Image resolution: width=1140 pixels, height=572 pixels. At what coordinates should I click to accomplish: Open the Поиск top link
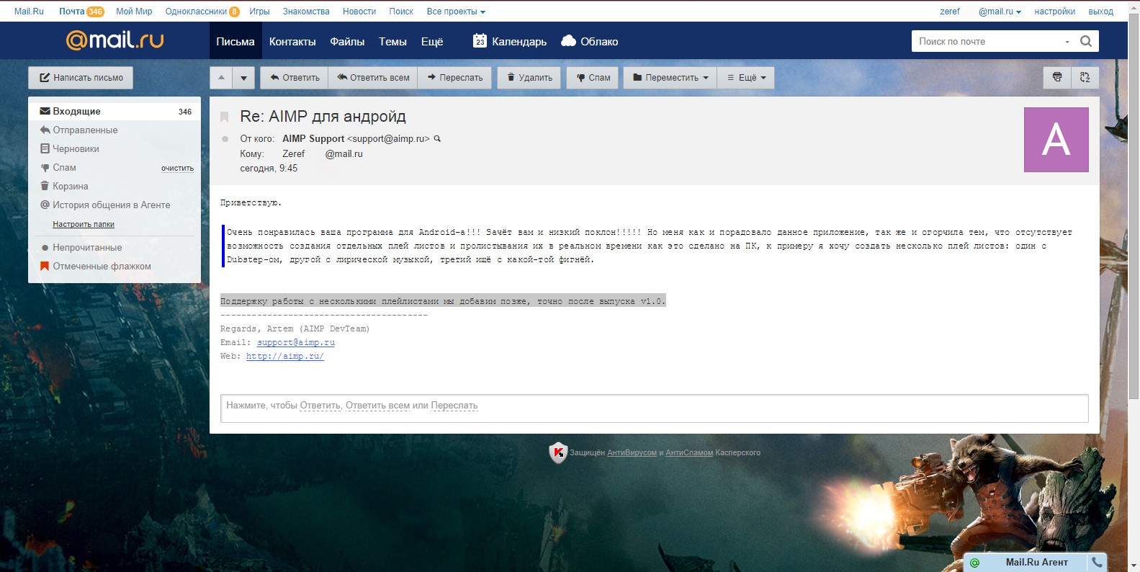(x=401, y=12)
